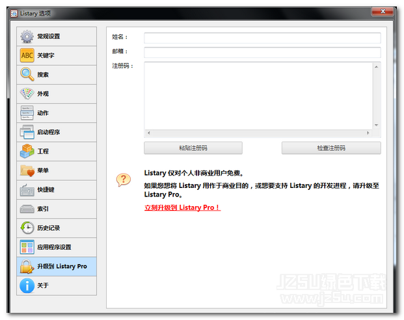Image resolution: width=404 pixels, height=320 pixels.
Task: Close the Listary 选项 window
Action: [x=383, y=11]
